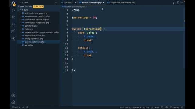Open conditional-statements.php in file tree

pyautogui.click(x=37, y=23)
